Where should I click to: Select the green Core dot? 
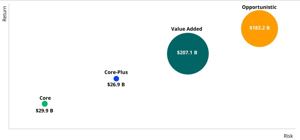tap(45, 104)
